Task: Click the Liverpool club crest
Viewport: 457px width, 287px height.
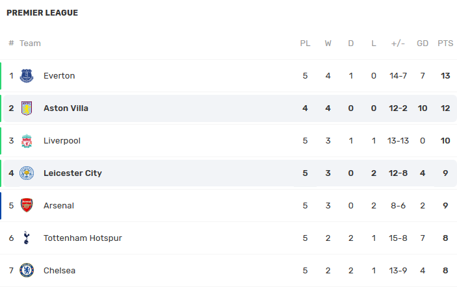Action: (x=27, y=141)
